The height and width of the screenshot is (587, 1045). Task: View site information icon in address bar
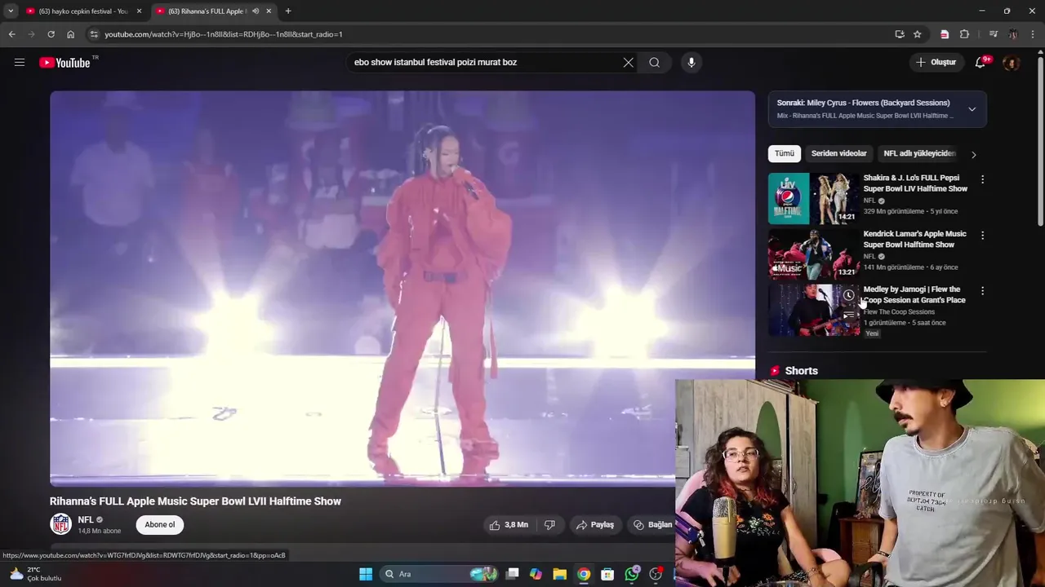[x=94, y=34]
